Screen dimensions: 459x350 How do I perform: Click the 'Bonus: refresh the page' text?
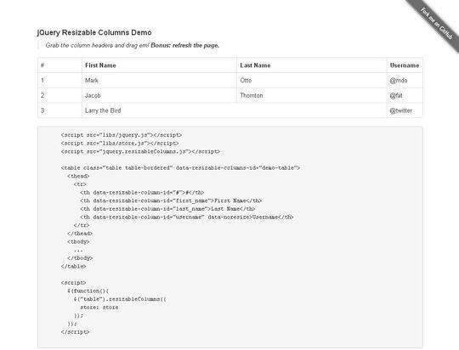[184, 45]
